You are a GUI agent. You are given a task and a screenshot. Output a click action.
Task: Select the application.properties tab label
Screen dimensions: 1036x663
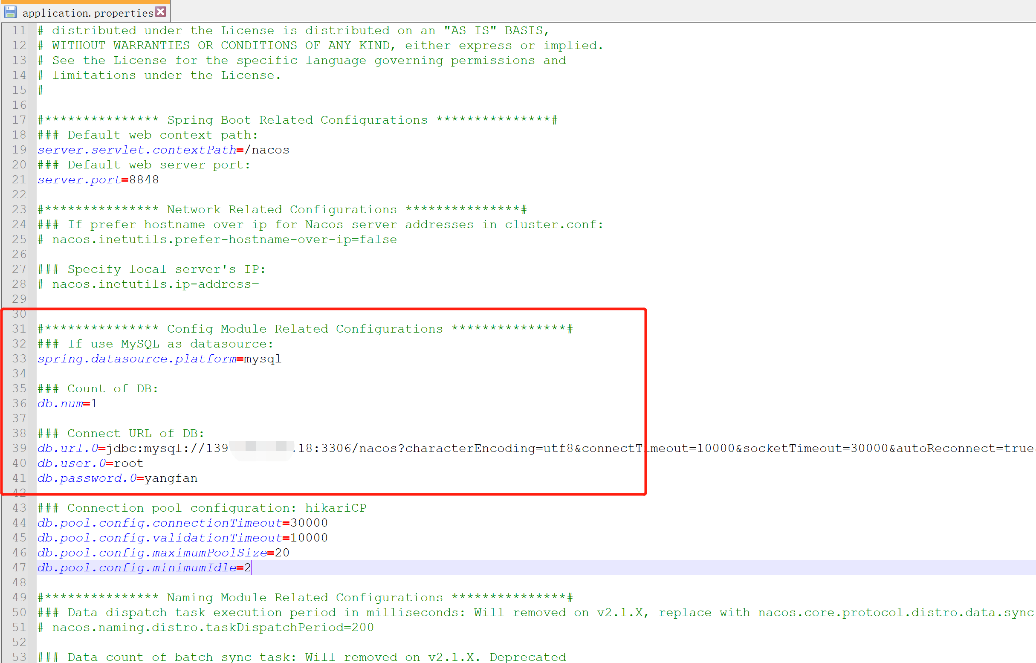point(87,13)
